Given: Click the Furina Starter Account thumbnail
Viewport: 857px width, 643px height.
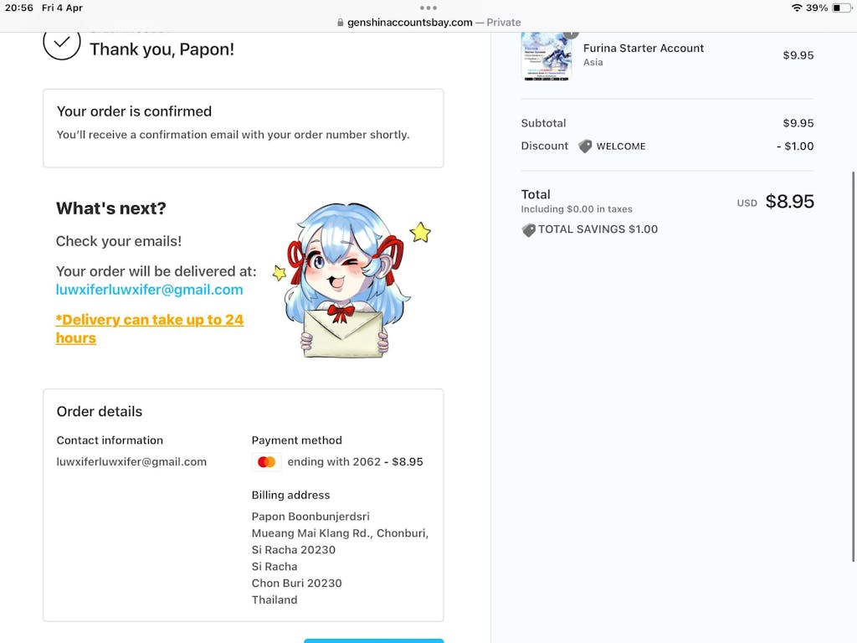Looking at the screenshot, I should point(546,55).
